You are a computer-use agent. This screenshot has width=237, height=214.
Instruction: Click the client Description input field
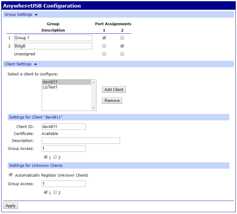pyautogui.click(x=81, y=141)
